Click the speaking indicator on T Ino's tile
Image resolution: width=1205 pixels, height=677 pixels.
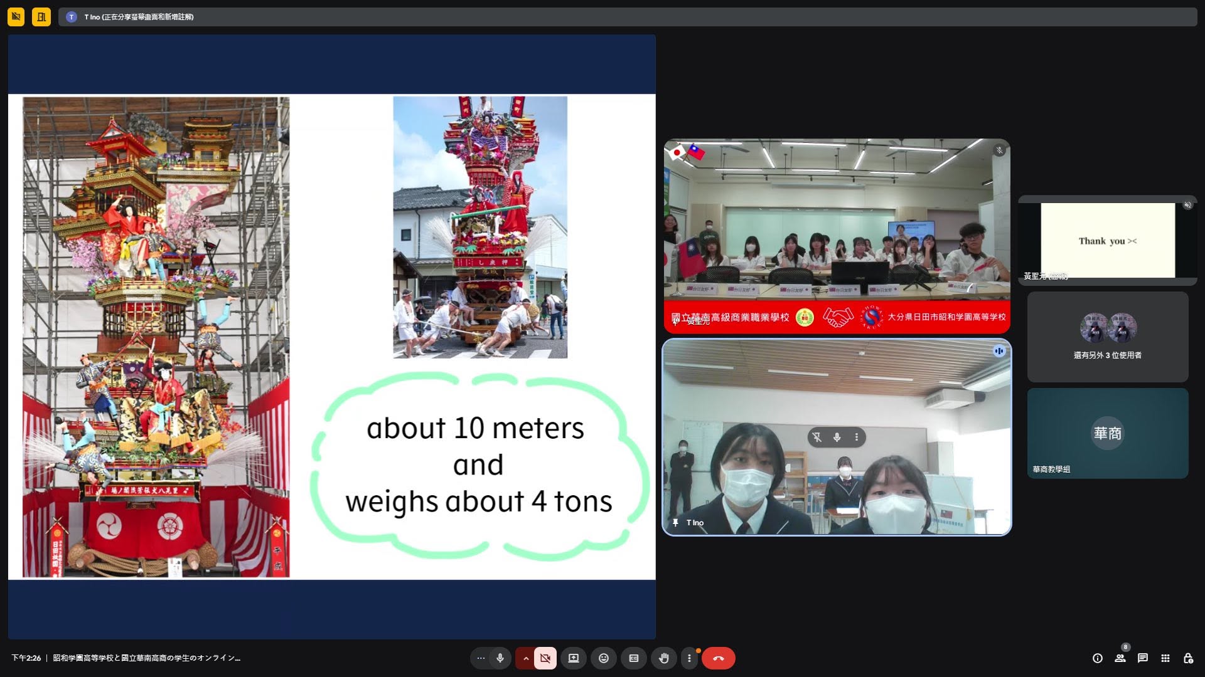(x=999, y=351)
